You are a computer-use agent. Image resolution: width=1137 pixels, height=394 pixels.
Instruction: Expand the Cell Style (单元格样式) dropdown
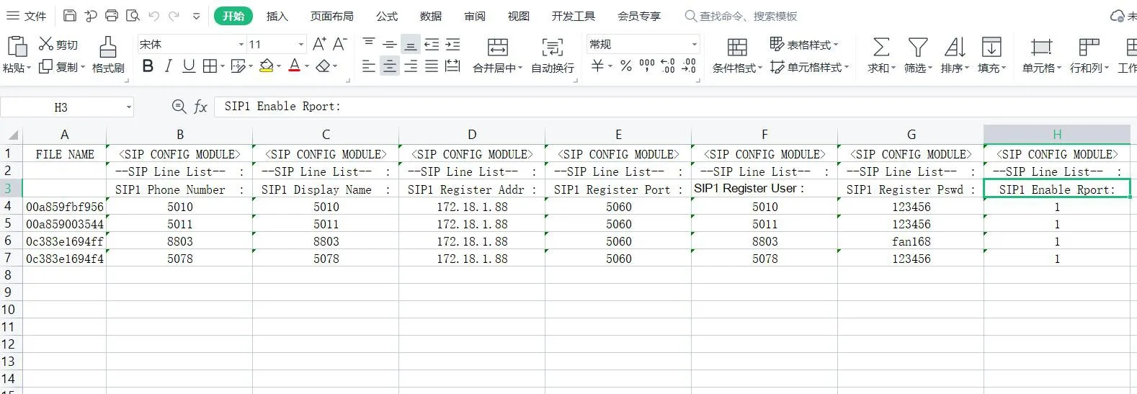(847, 67)
